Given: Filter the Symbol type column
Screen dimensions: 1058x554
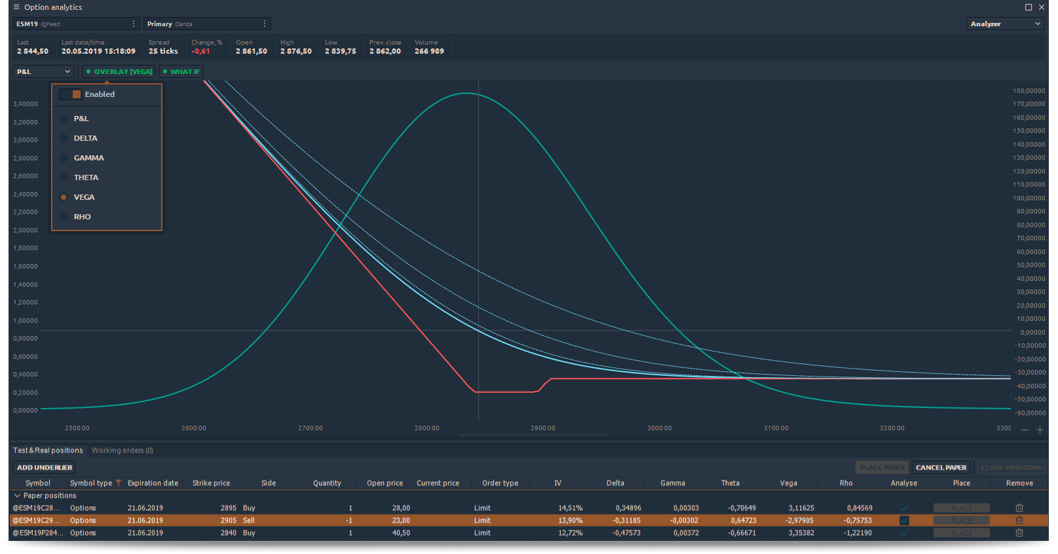Looking at the screenshot, I should click(119, 483).
